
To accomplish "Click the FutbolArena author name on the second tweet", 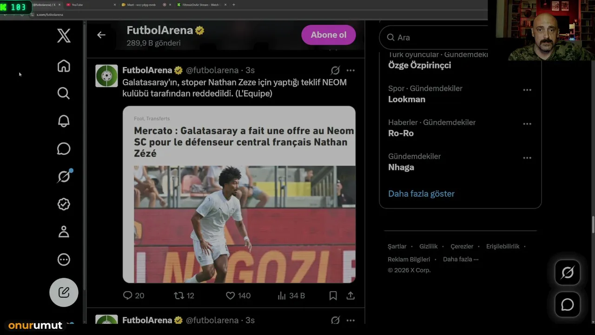I will 147,320.
